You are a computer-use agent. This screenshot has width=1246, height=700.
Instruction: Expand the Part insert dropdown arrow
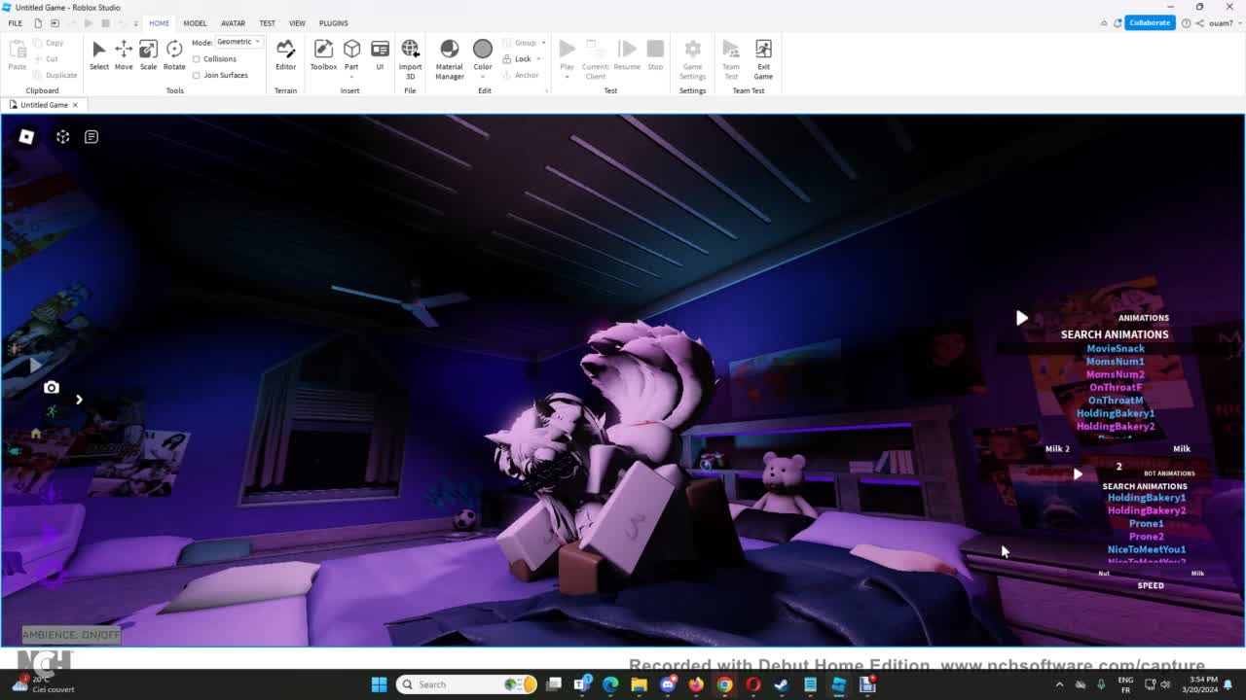tap(351, 77)
